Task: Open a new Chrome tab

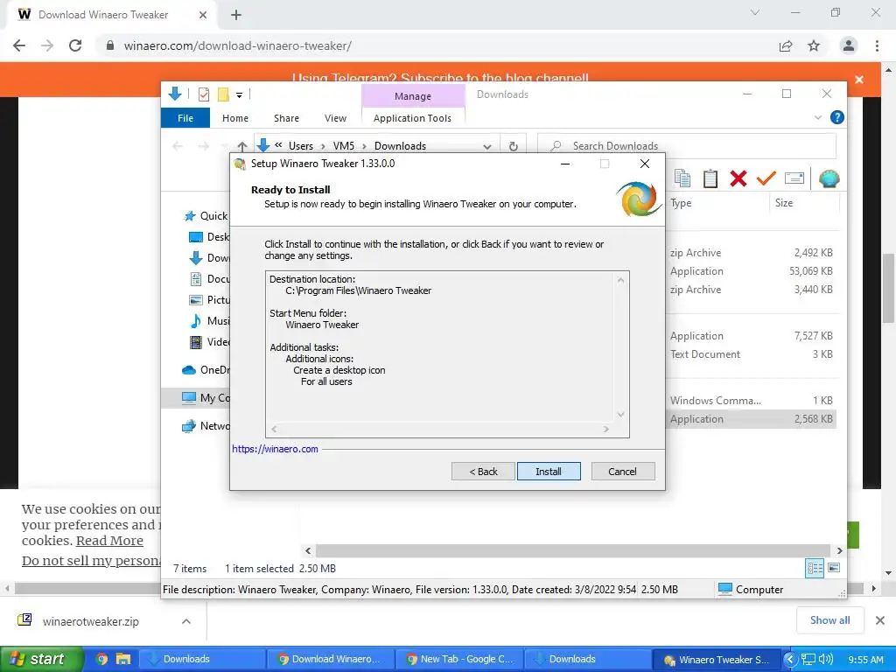Action: [x=236, y=16]
